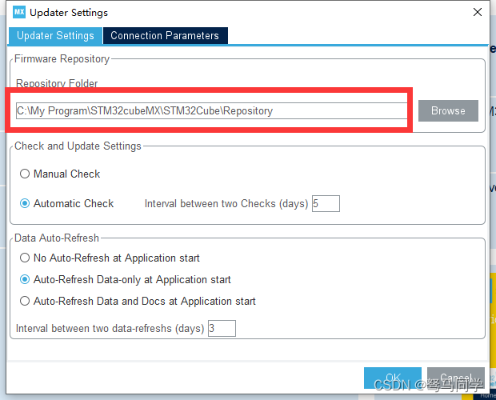The width and height of the screenshot is (496, 400).
Task: Confirm settings with the OK button
Action: (x=393, y=378)
